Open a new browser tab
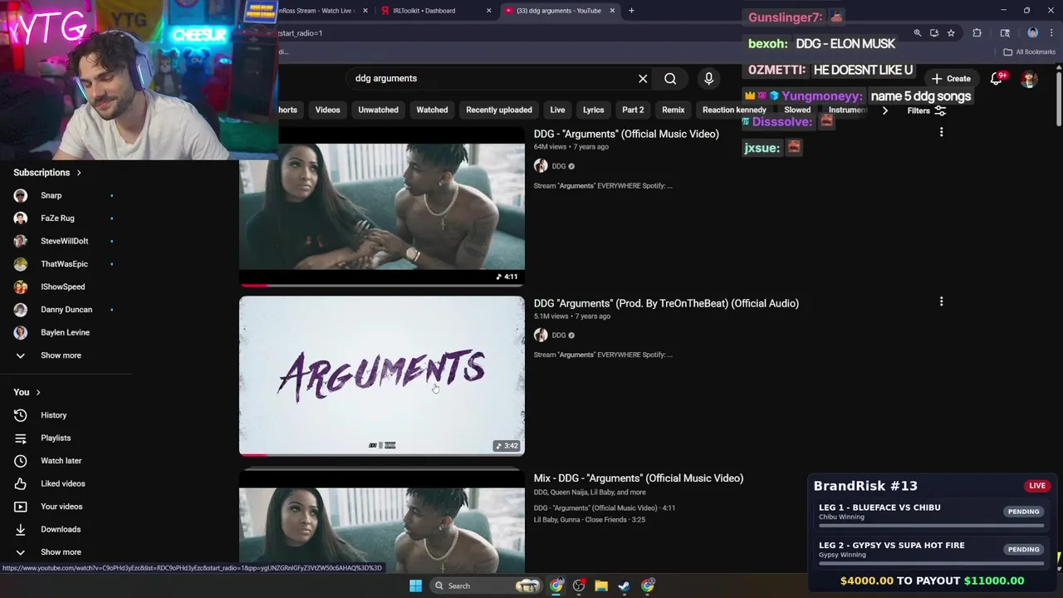Viewport: 1063px width, 598px height. click(631, 11)
